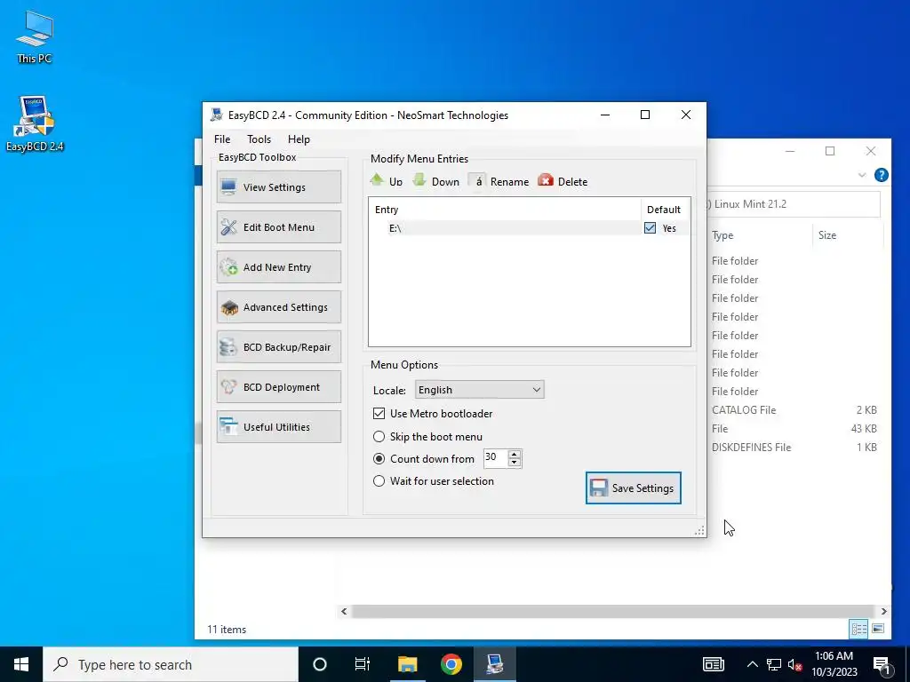Image resolution: width=910 pixels, height=682 pixels.
Task: Click the Linux Mint 21.2 search box
Action: pos(793,204)
